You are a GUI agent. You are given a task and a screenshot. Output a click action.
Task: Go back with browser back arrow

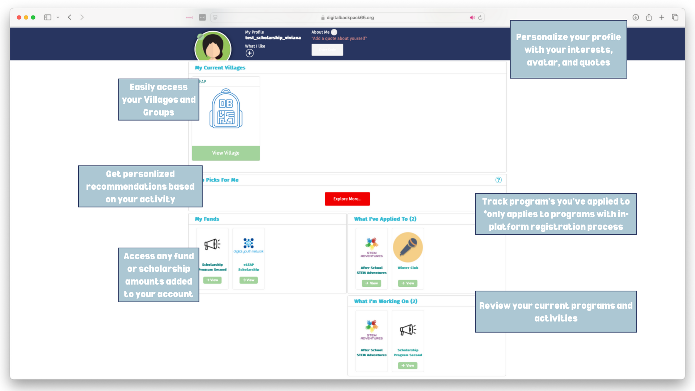(x=69, y=17)
